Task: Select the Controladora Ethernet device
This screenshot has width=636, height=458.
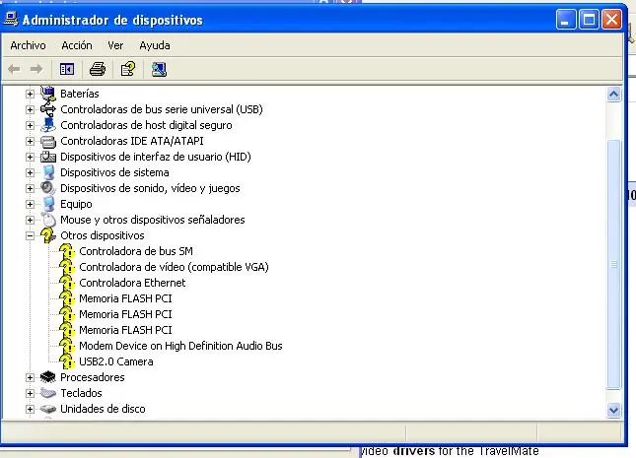Action: [x=132, y=283]
